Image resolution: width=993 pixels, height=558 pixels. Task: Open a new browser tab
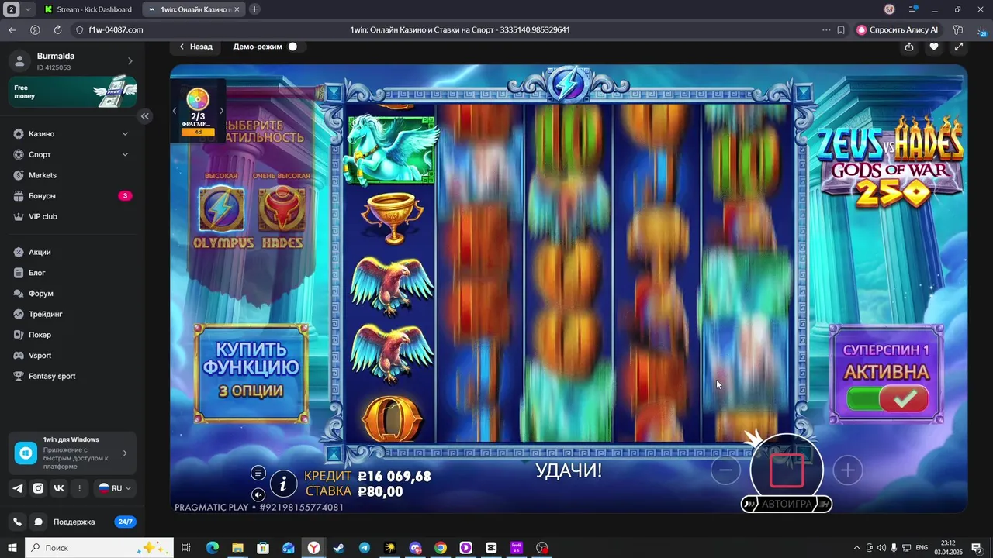coord(254,9)
